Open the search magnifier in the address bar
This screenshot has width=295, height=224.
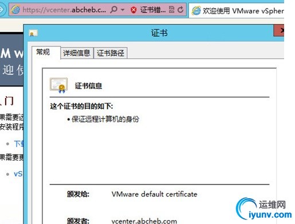click(x=114, y=9)
